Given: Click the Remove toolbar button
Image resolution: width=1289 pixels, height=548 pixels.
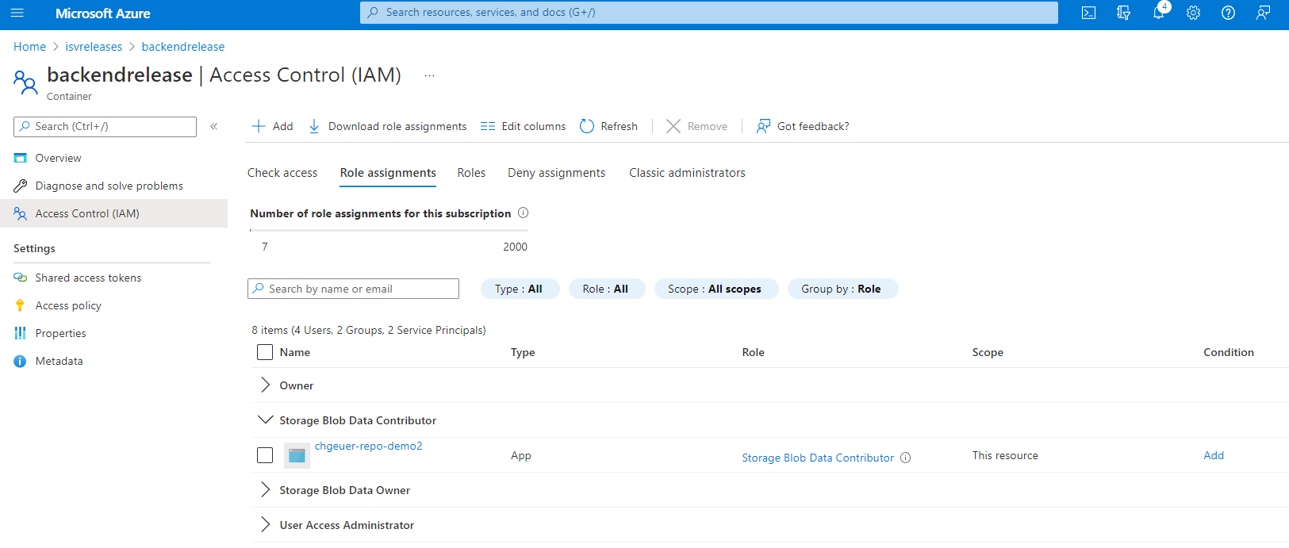Looking at the screenshot, I should [696, 126].
